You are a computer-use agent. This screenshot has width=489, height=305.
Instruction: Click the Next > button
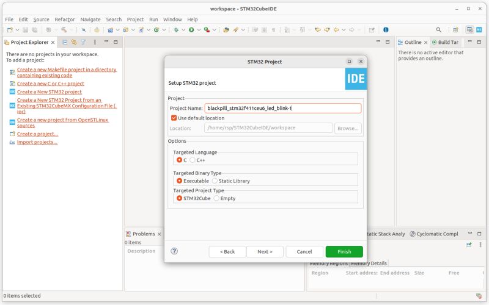(x=265, y=252)
